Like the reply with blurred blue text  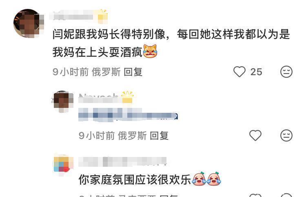(x=255, y=135)
